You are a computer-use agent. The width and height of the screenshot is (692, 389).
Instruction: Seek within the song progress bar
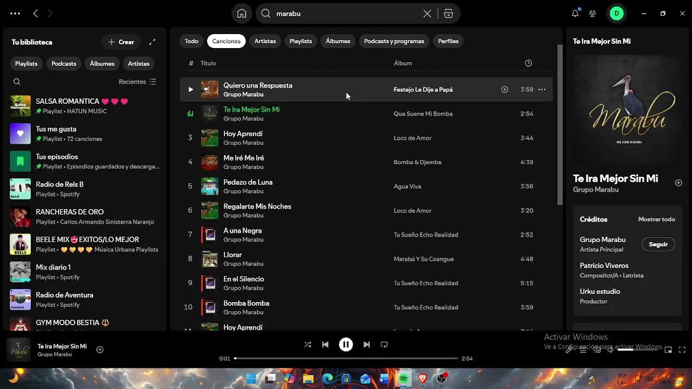point(346,358)
